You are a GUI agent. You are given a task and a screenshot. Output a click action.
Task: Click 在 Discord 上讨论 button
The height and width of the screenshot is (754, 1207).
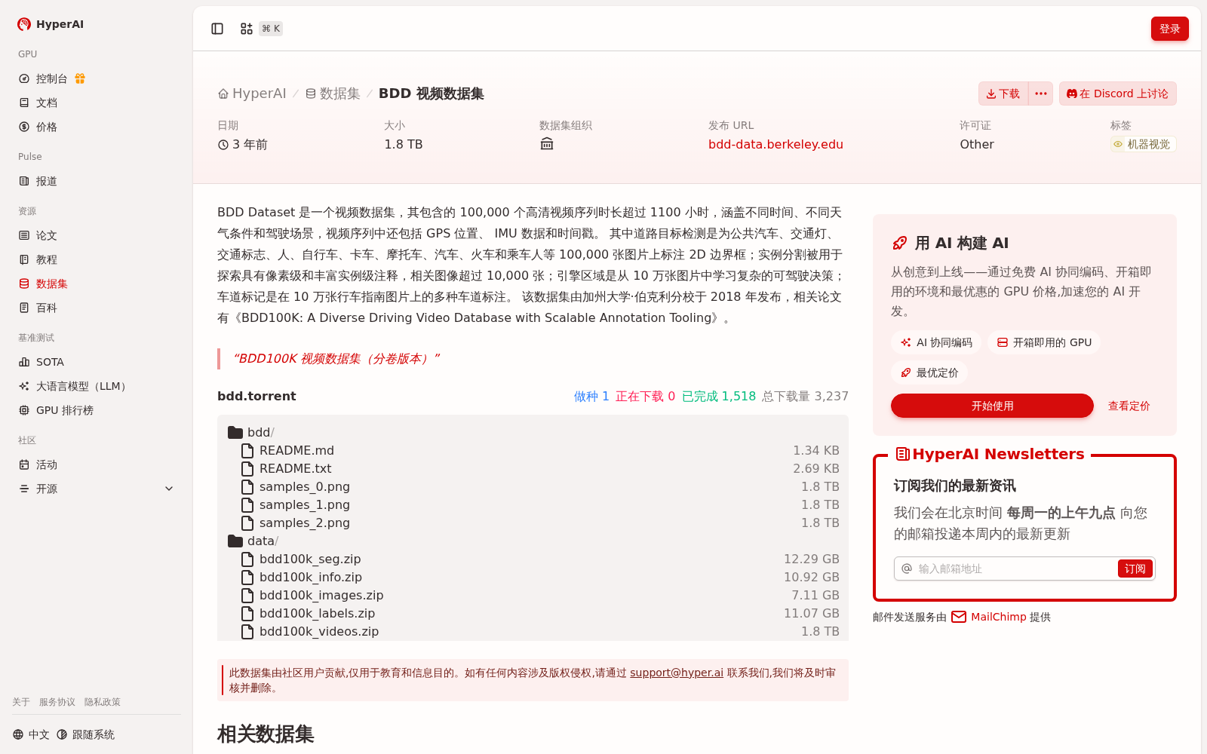tap(1117, 93)
